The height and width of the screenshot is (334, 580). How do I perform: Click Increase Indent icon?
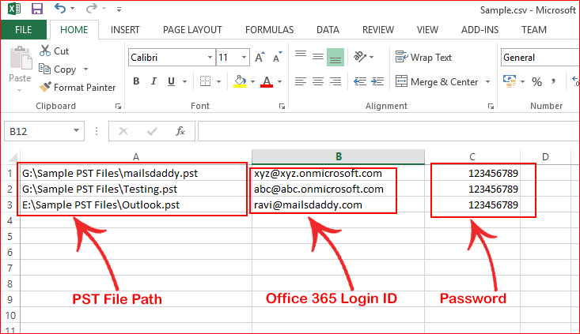click(x=377, y=81)
